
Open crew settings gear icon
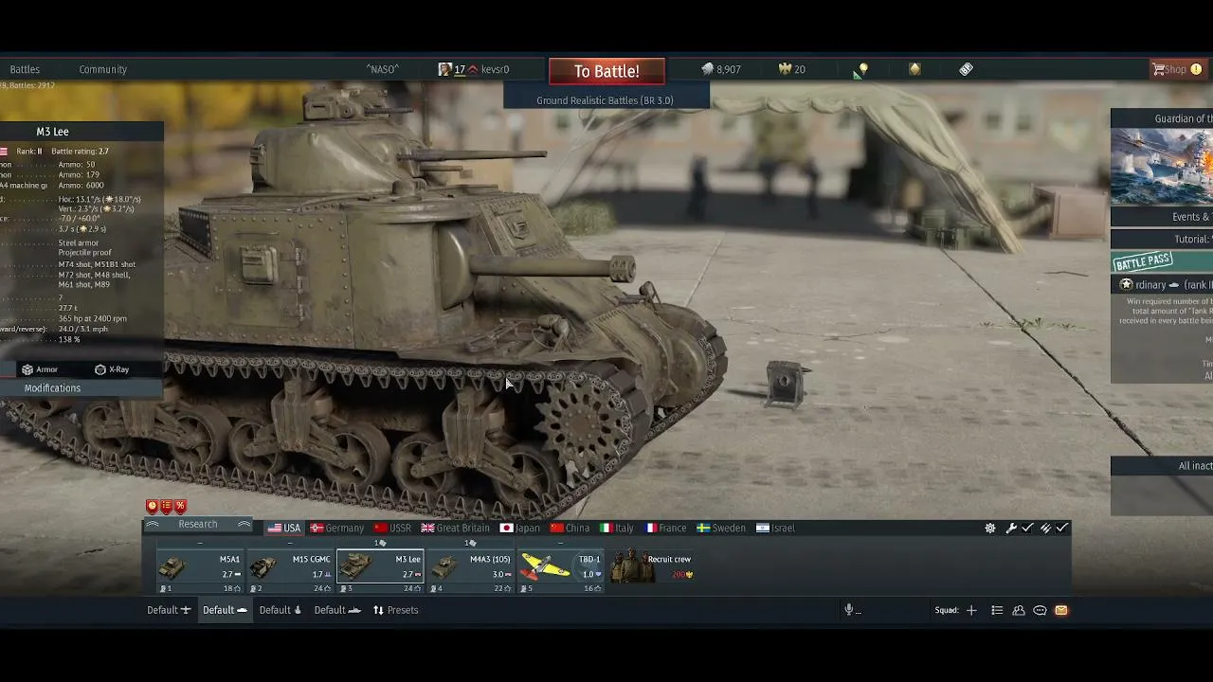pyautogui.click(x=990, y=529)
